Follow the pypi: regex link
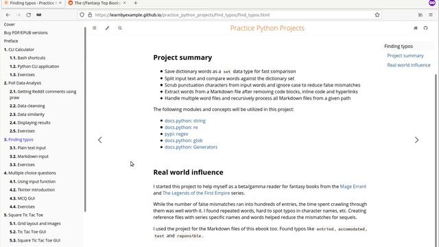The image size is (439, 247). click(x=176, y=134)
